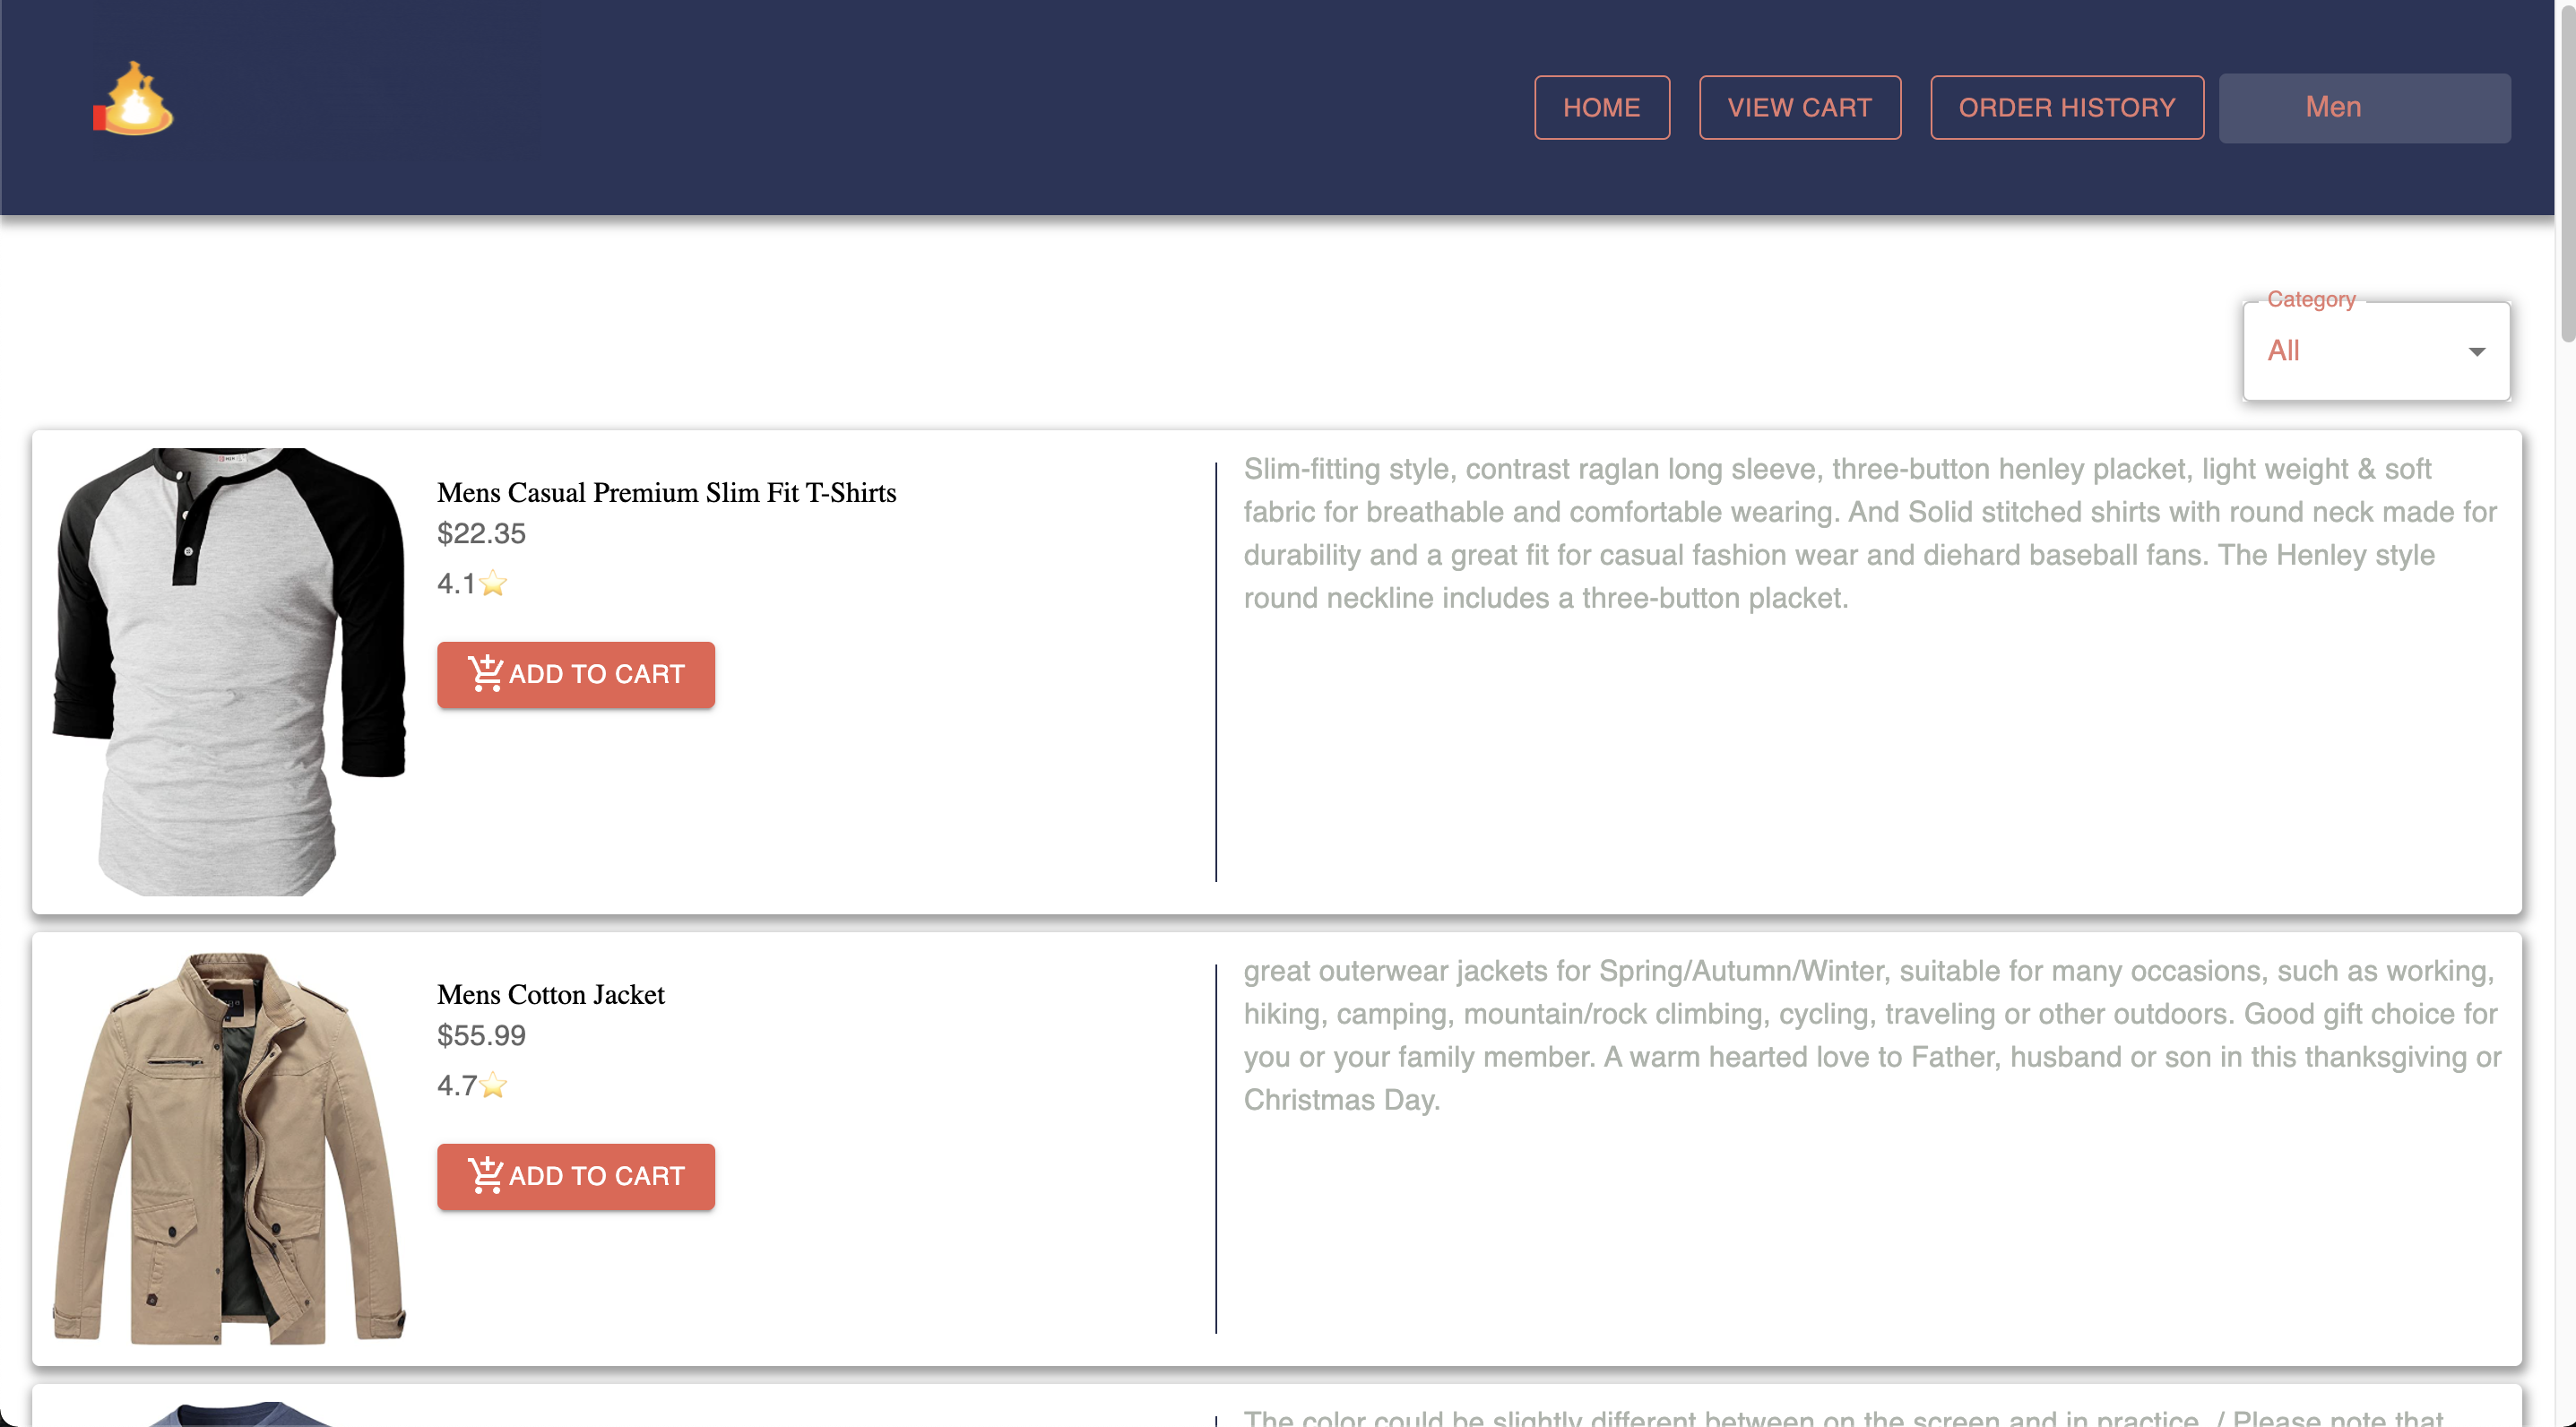The width and height of the screenshot is (2576, 1427).
Task: Go to the HOME page
Action: coord(1601,107)
